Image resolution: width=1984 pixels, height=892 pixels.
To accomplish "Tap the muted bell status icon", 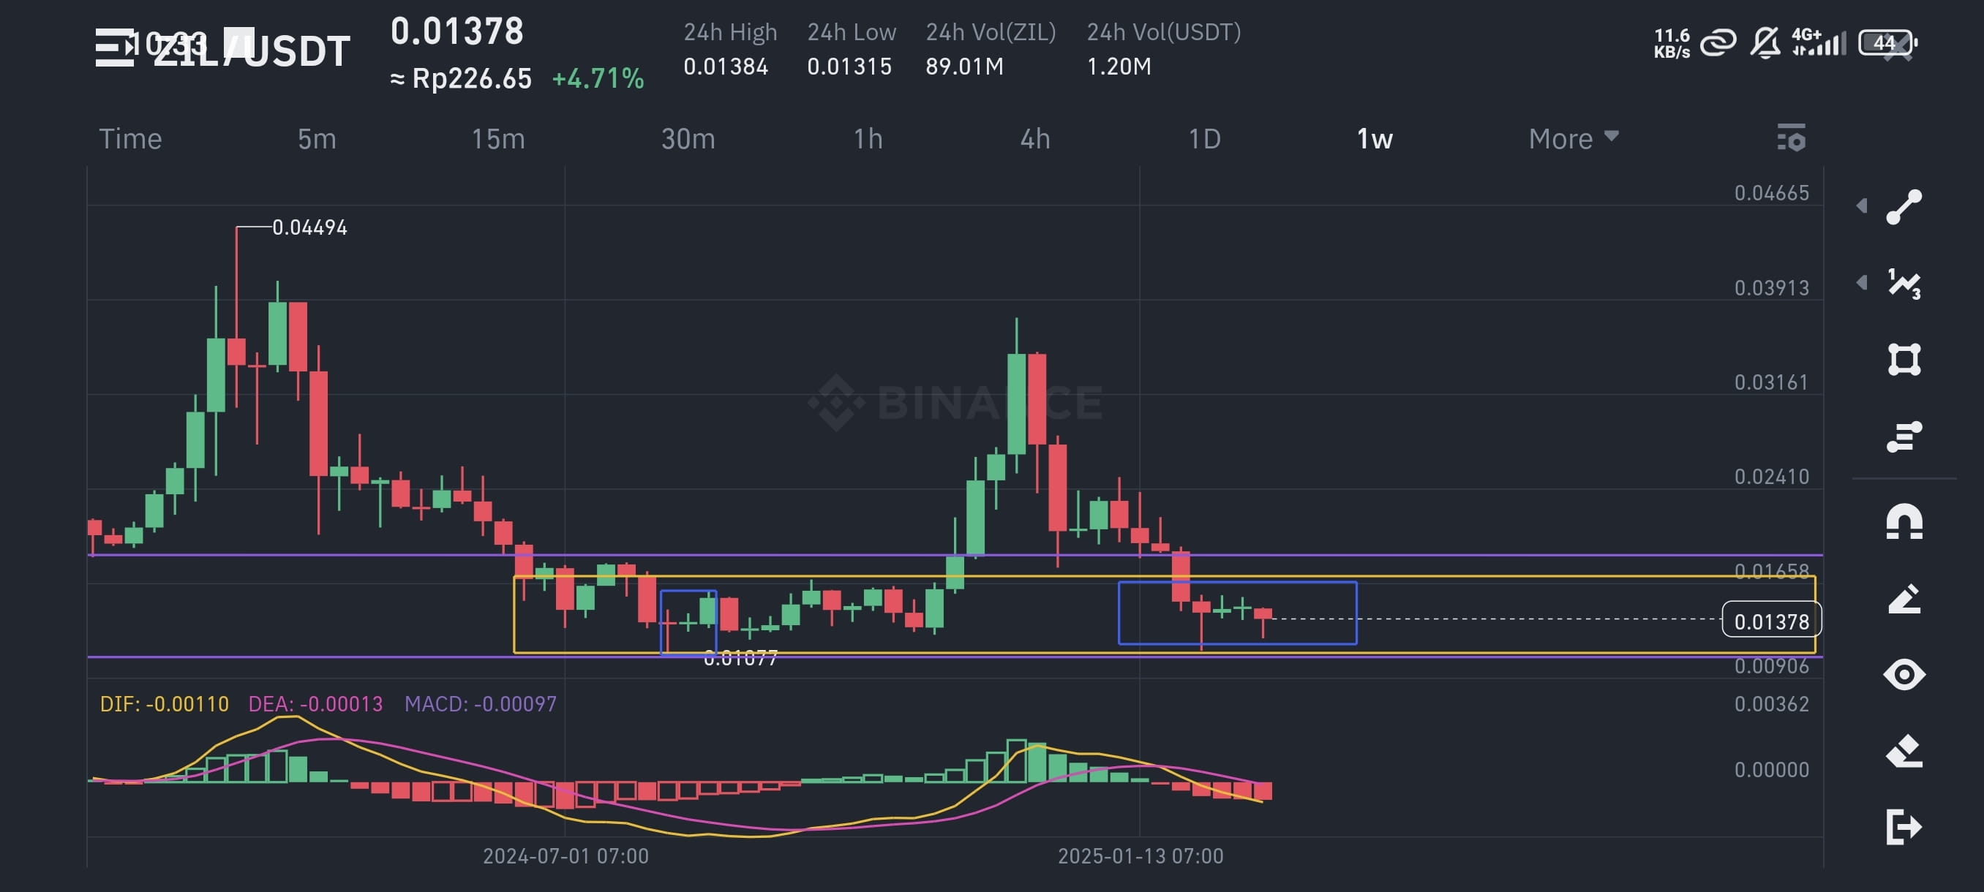I will (1765, 42).
